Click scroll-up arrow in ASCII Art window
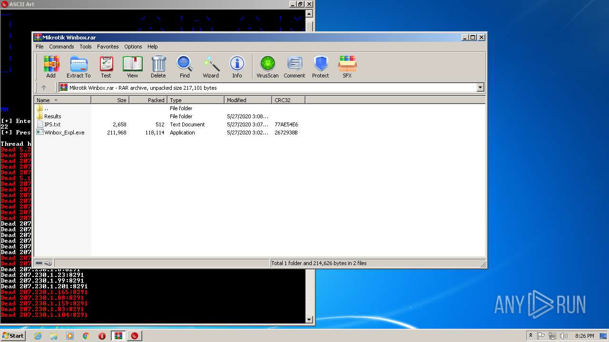Image resolution: width=609 pixels, height=342 pixels. [309, 13]
